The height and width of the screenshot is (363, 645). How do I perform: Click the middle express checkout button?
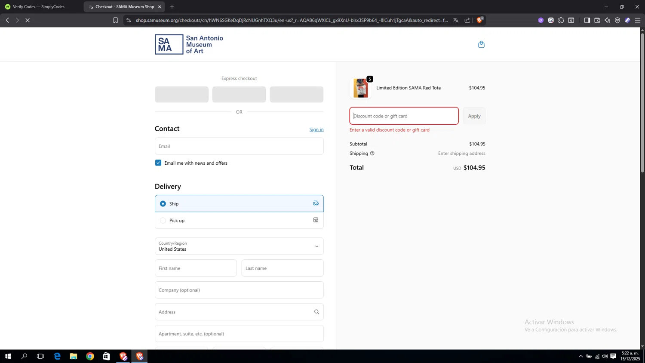[239, 94]
